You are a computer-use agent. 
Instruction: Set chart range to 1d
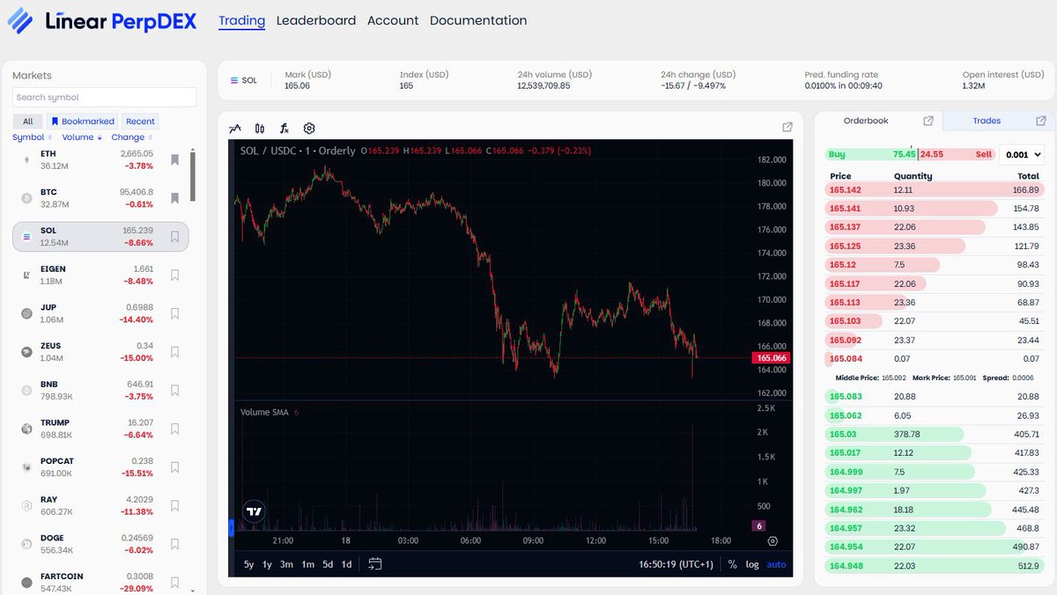click(x=347, y=564)
